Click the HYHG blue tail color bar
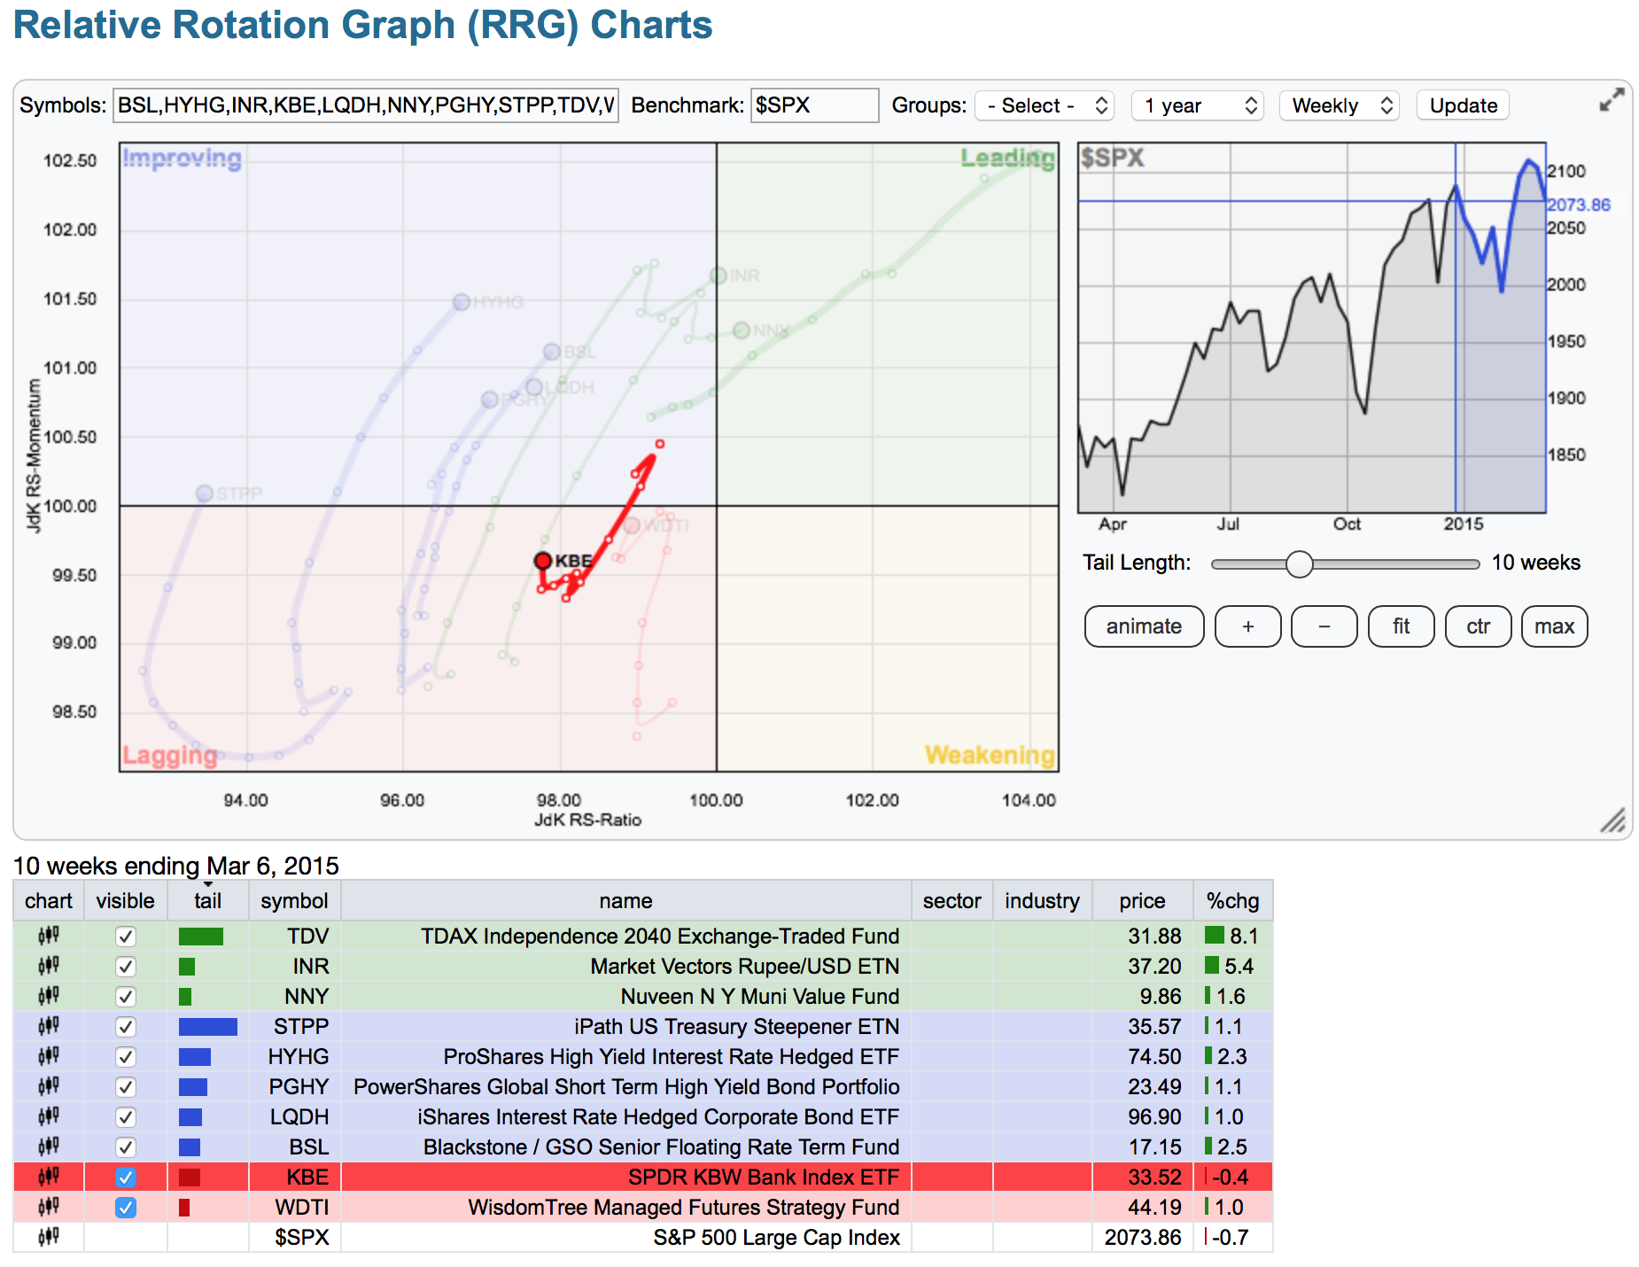The image size is (1639, 1267). click(x=195, y=1057)
